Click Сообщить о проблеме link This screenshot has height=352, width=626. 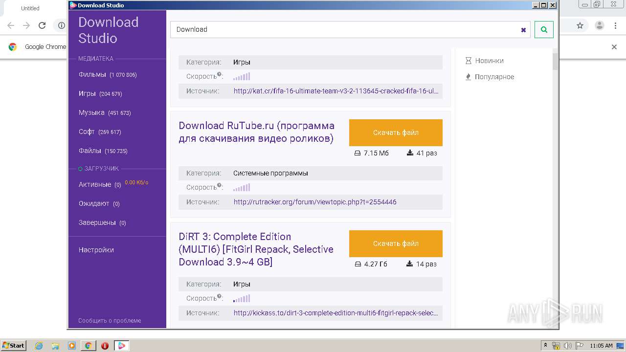110,321
